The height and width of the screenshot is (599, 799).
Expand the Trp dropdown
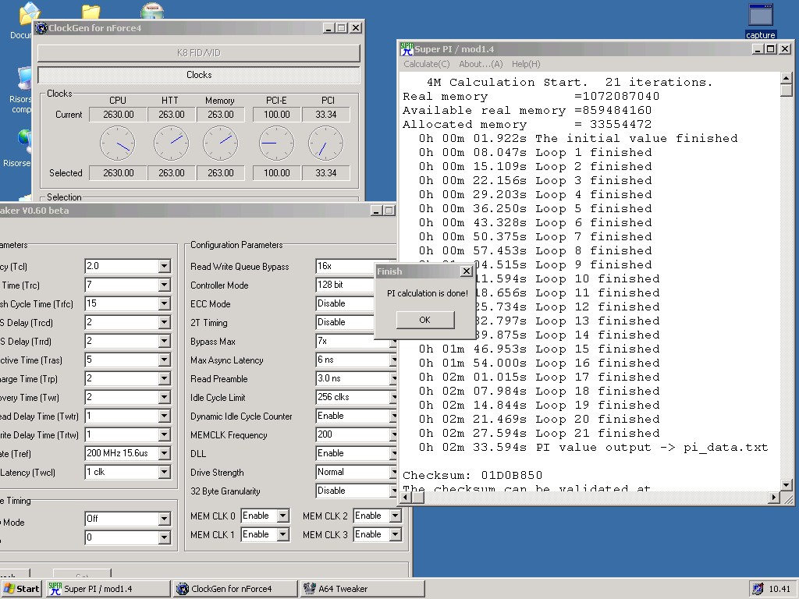pos(164,379)
